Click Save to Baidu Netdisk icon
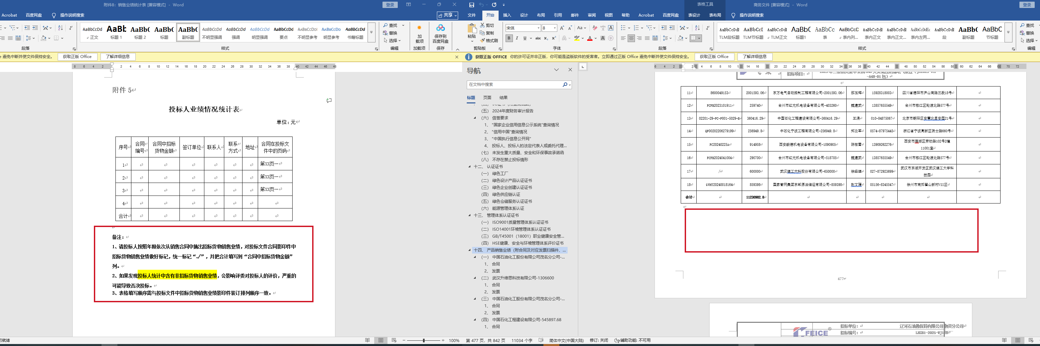This screenshot has width=1040, height=346. [x=440, y=28]
